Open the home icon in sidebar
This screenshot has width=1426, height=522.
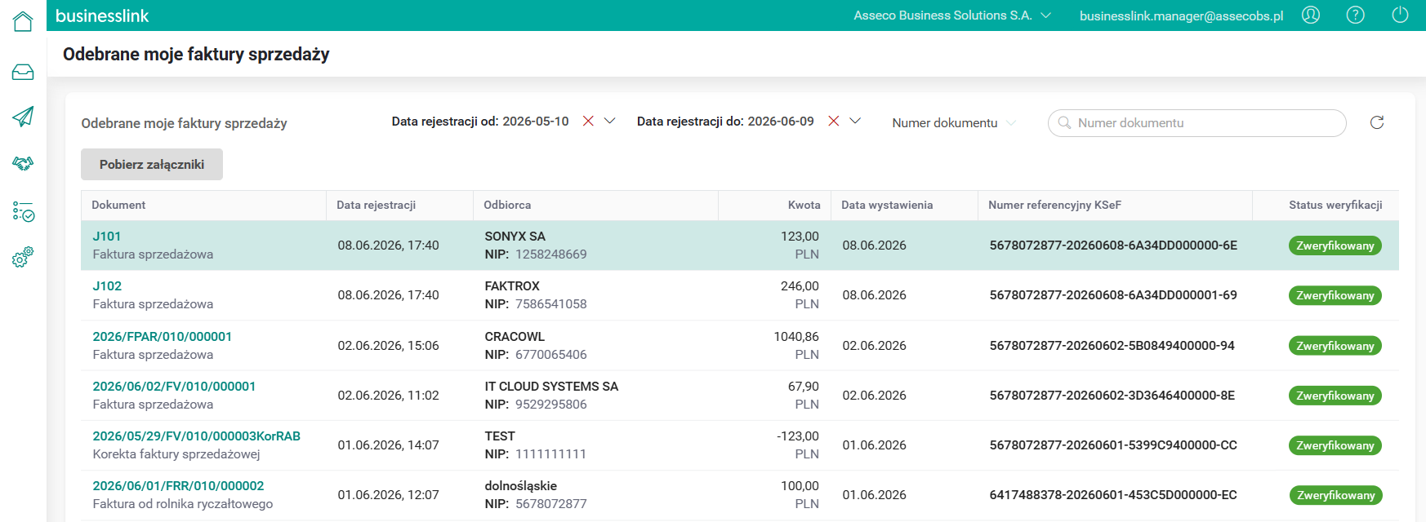23,21
